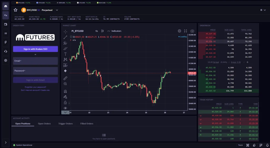This screenshot has height=148, width=270.
Task: Select the pitchfork drawing tool
Action: 65,43
